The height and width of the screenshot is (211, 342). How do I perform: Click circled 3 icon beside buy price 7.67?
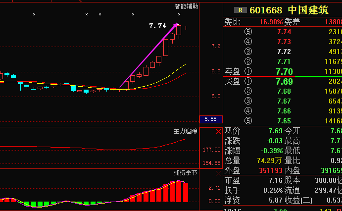pos(248,101)
